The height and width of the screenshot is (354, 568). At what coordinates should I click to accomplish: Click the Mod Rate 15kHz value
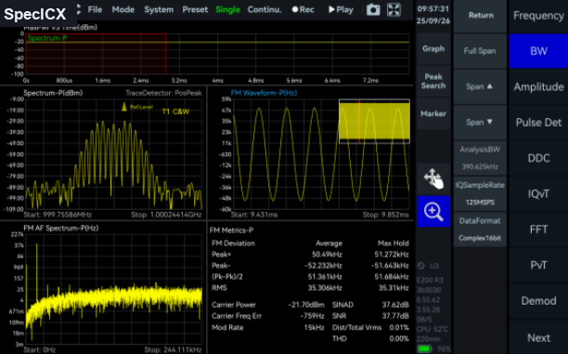coord(314,328)
